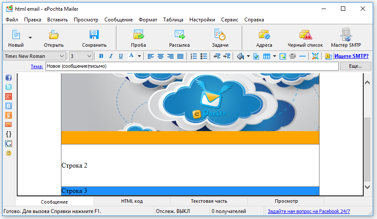Click the insert picture icon

pos(283,57)
